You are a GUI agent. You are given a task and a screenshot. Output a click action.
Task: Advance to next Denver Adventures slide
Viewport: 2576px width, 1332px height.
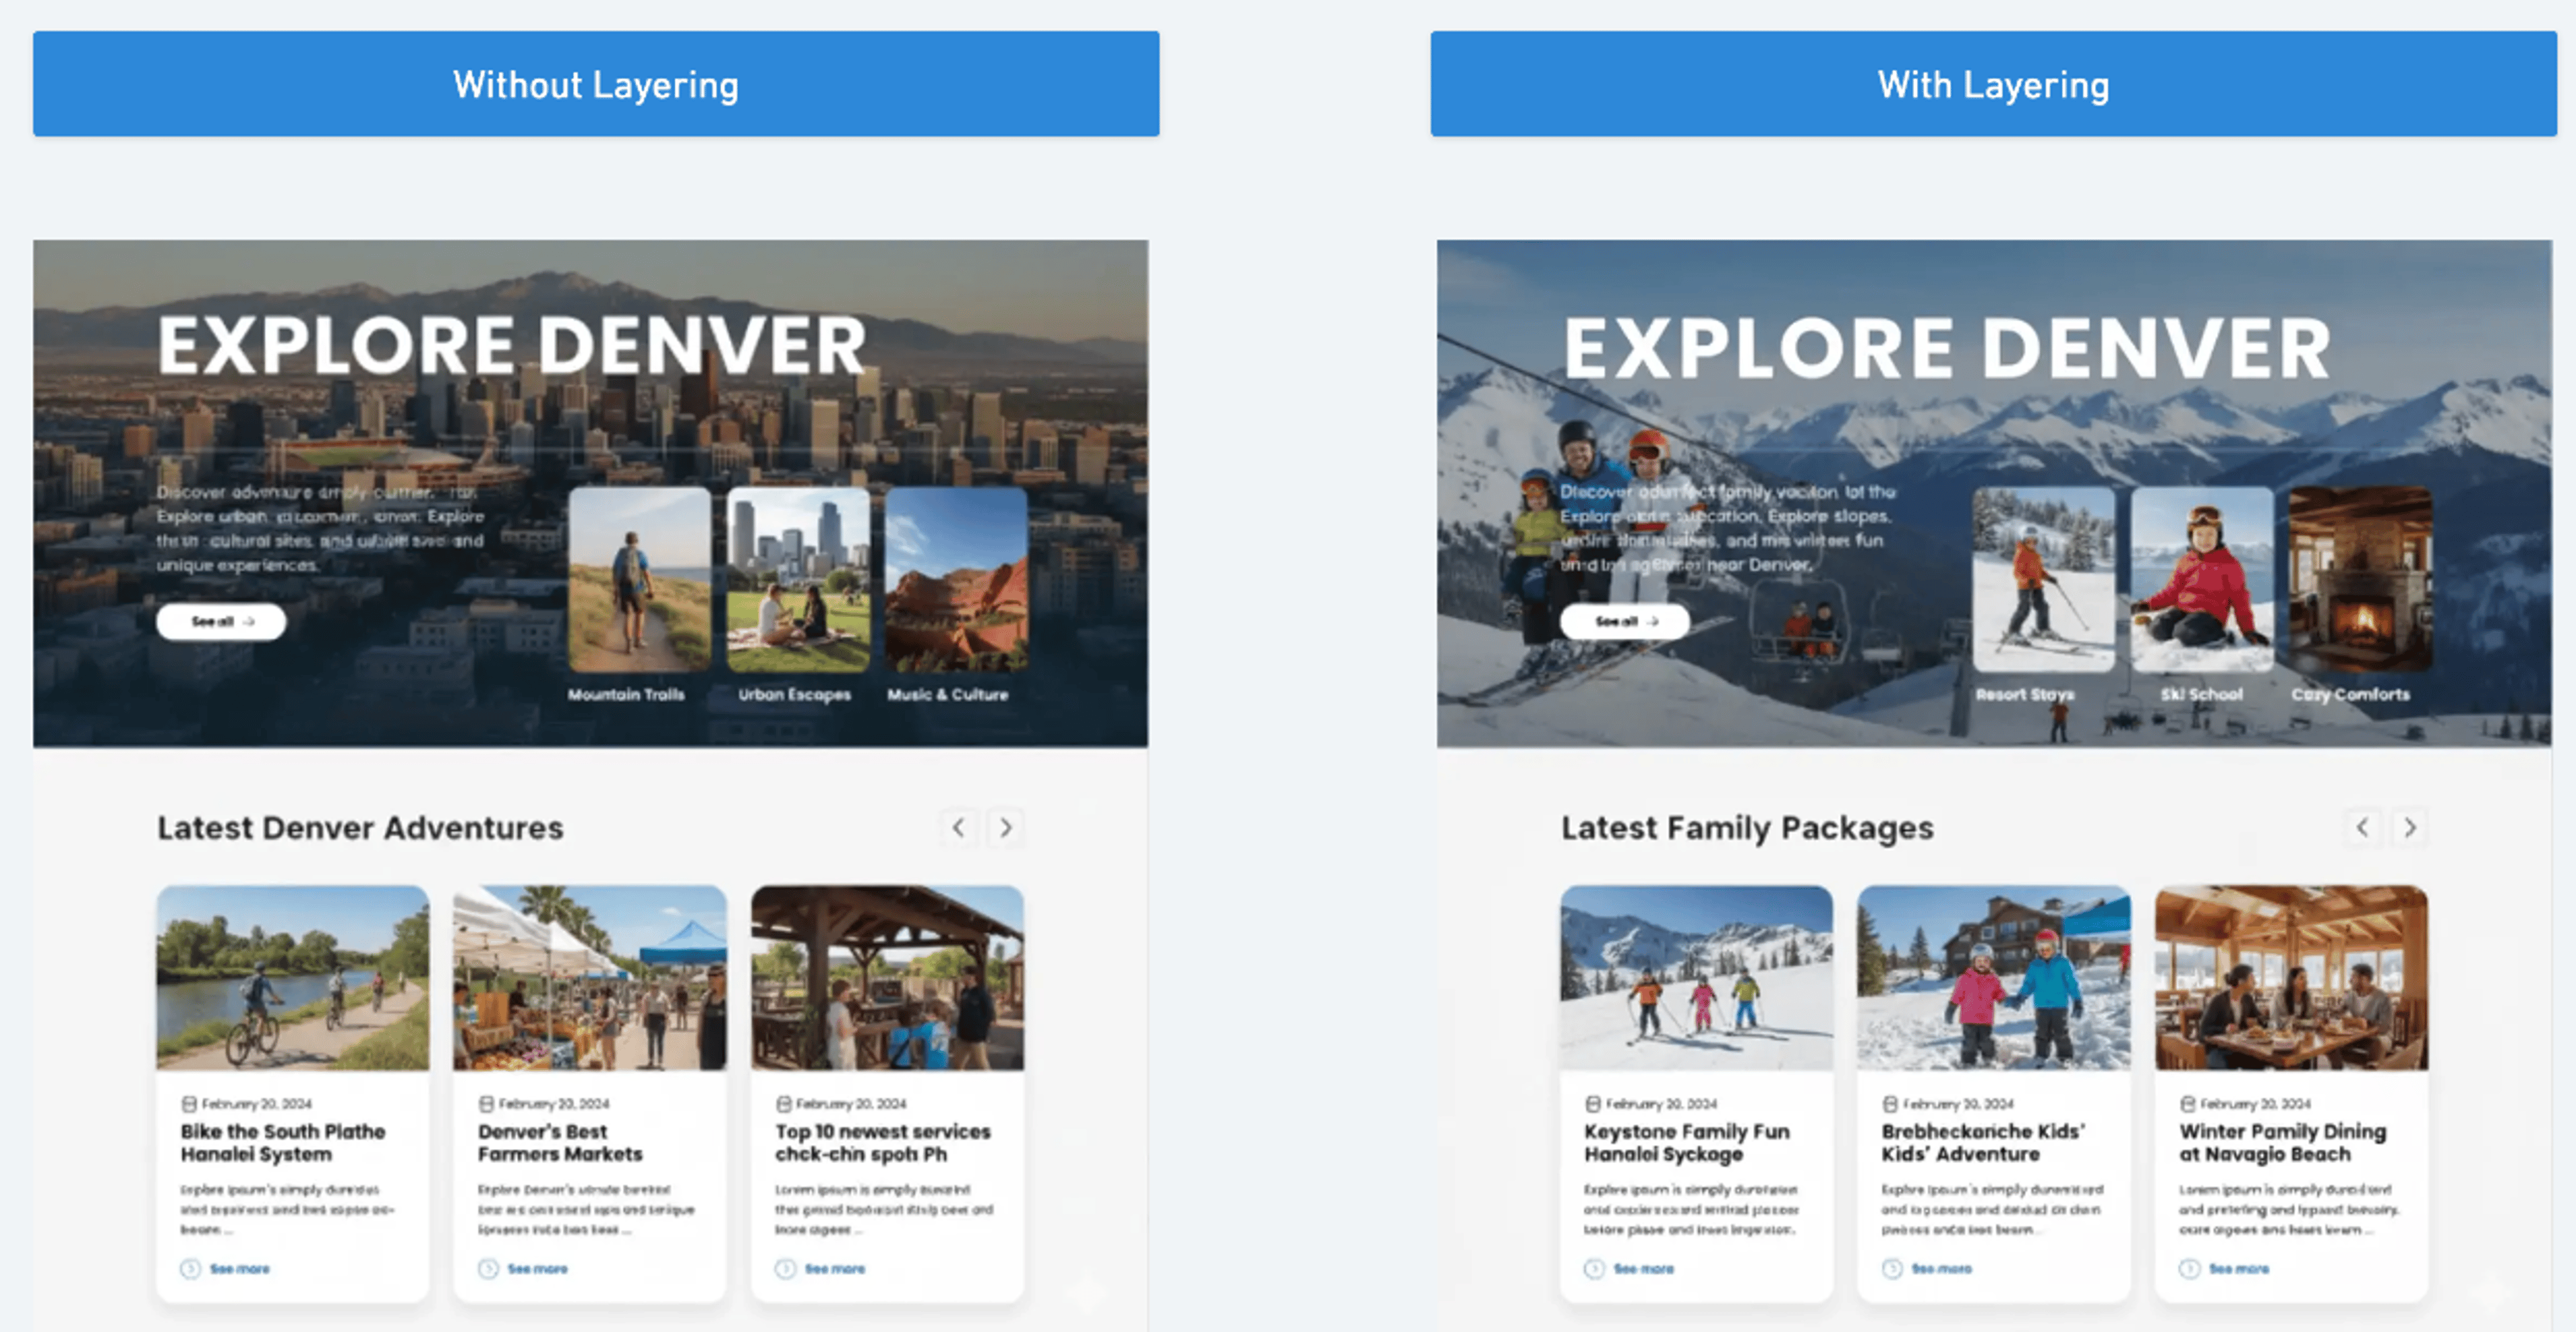(1006, 827)
